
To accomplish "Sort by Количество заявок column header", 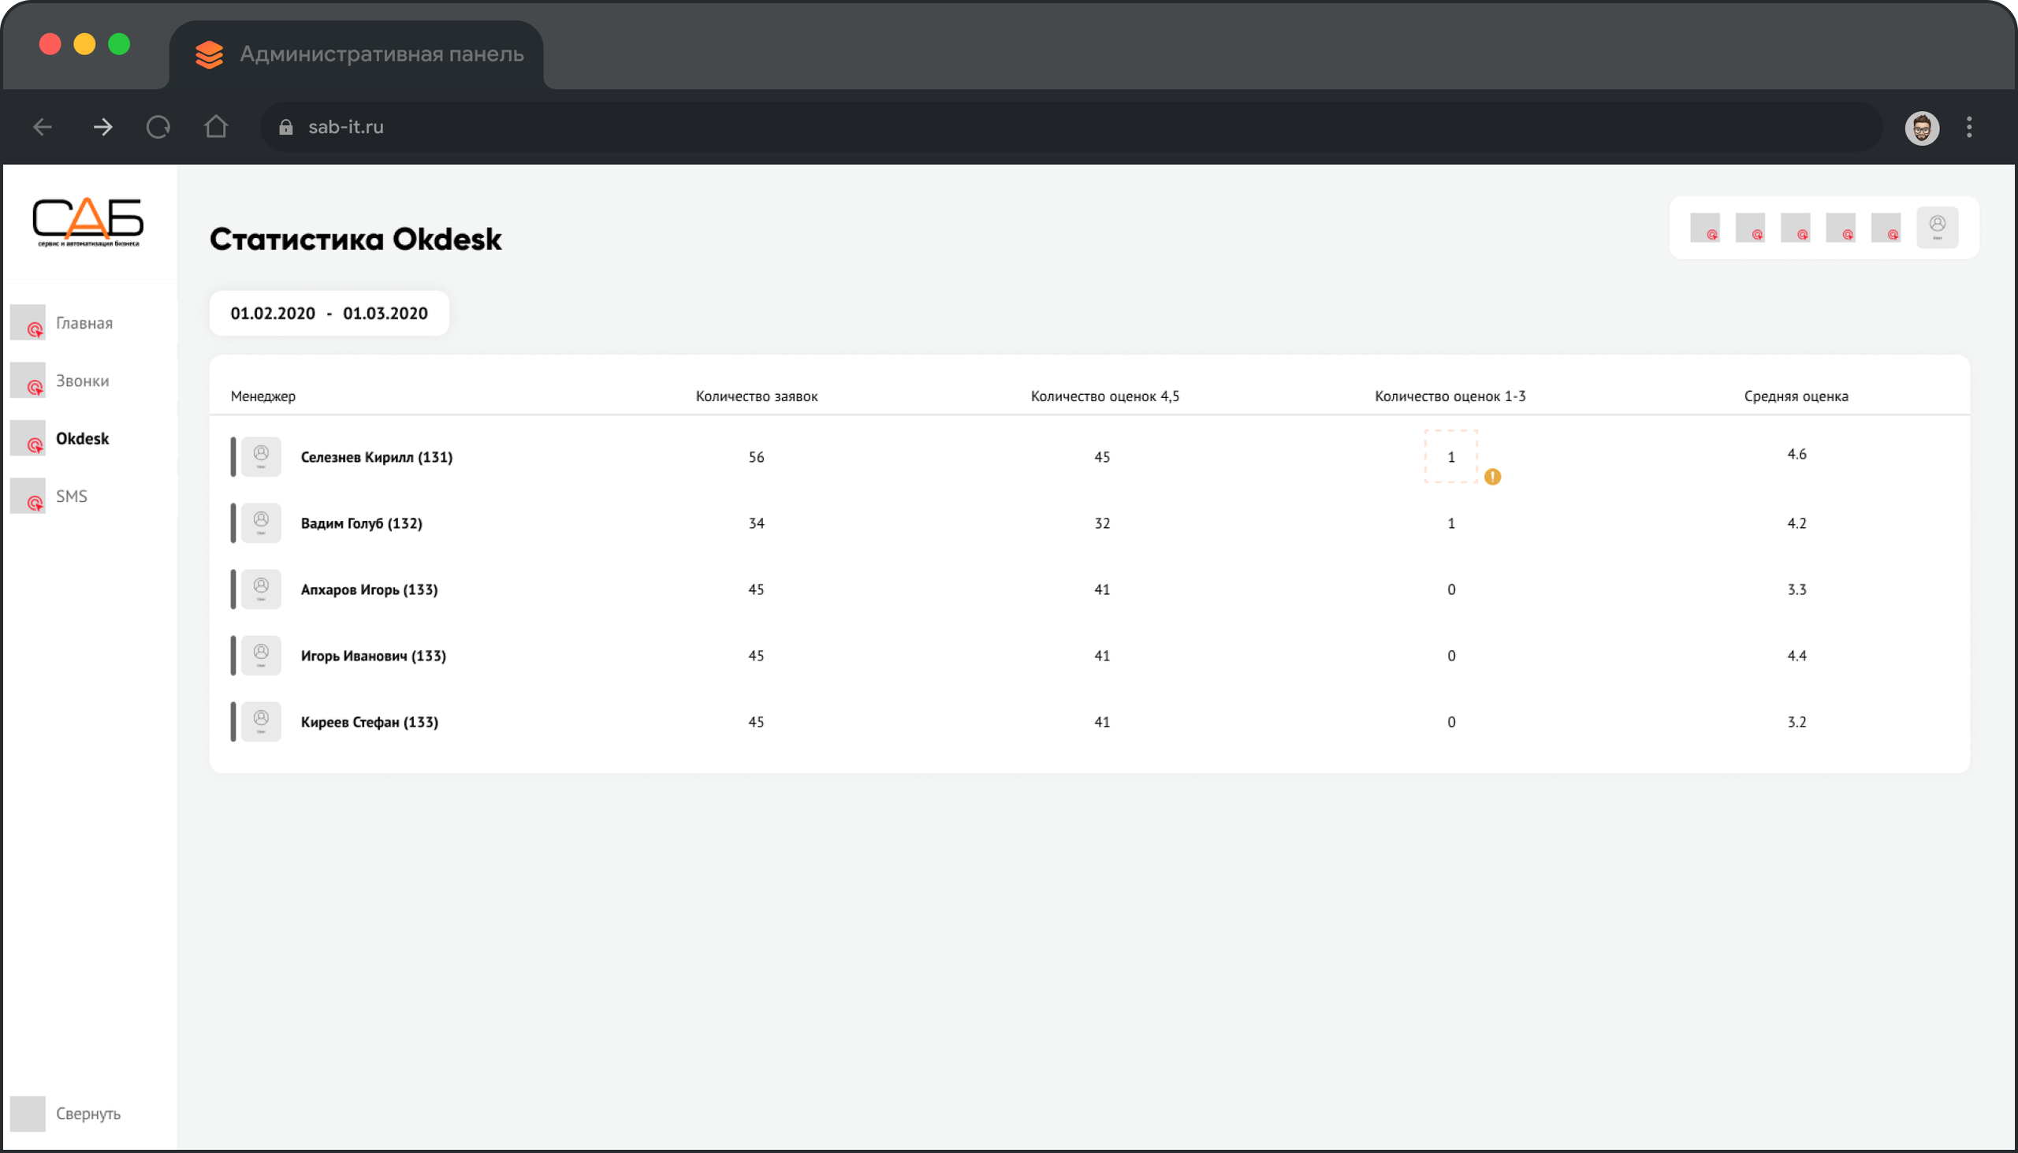I will [756, 396].
